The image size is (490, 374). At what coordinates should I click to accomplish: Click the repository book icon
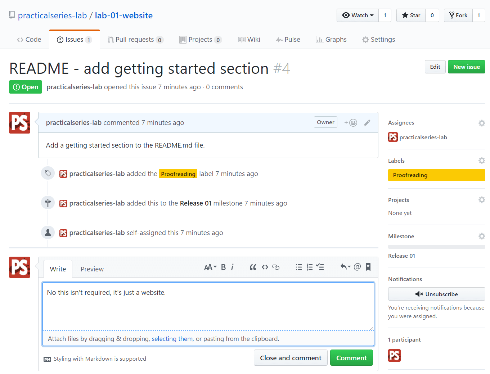12,15
